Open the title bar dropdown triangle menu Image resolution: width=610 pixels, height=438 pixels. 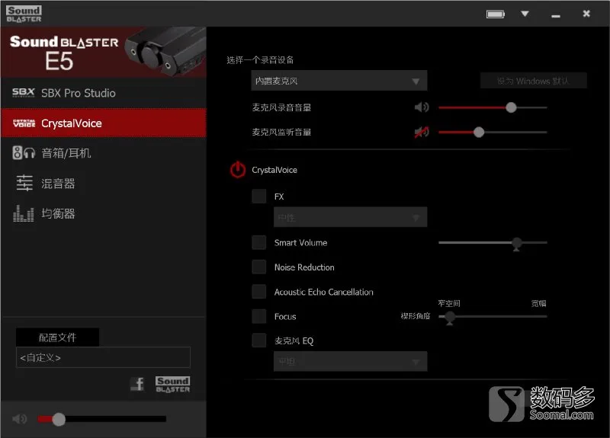[x=525, y=14]
